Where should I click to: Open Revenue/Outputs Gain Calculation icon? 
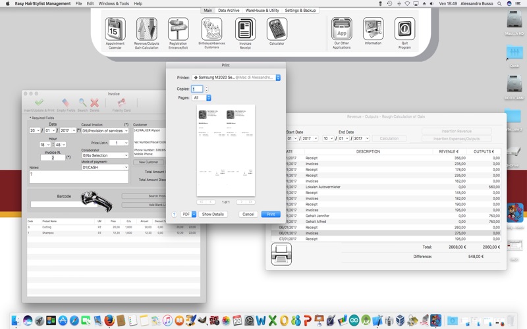146,29
